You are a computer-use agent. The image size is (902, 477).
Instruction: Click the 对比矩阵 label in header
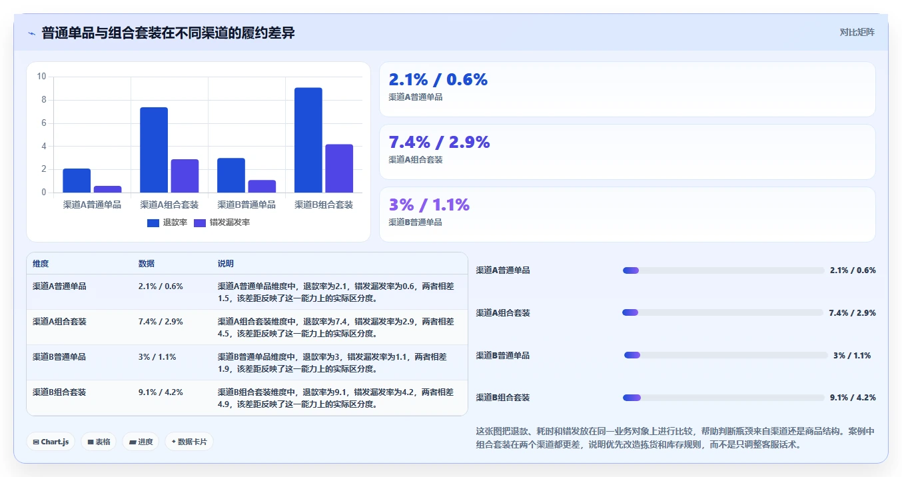857,32
